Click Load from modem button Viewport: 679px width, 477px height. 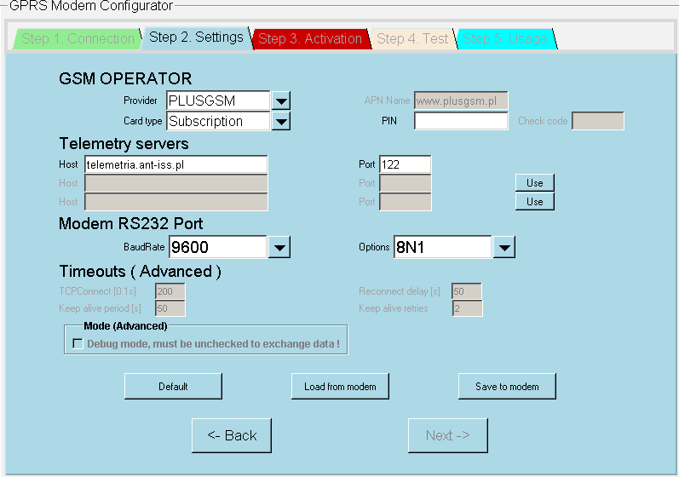[x=340, y=386]
